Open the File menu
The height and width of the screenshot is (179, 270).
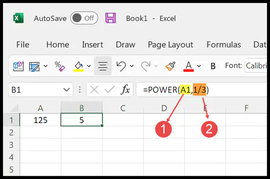click(23, 45)
